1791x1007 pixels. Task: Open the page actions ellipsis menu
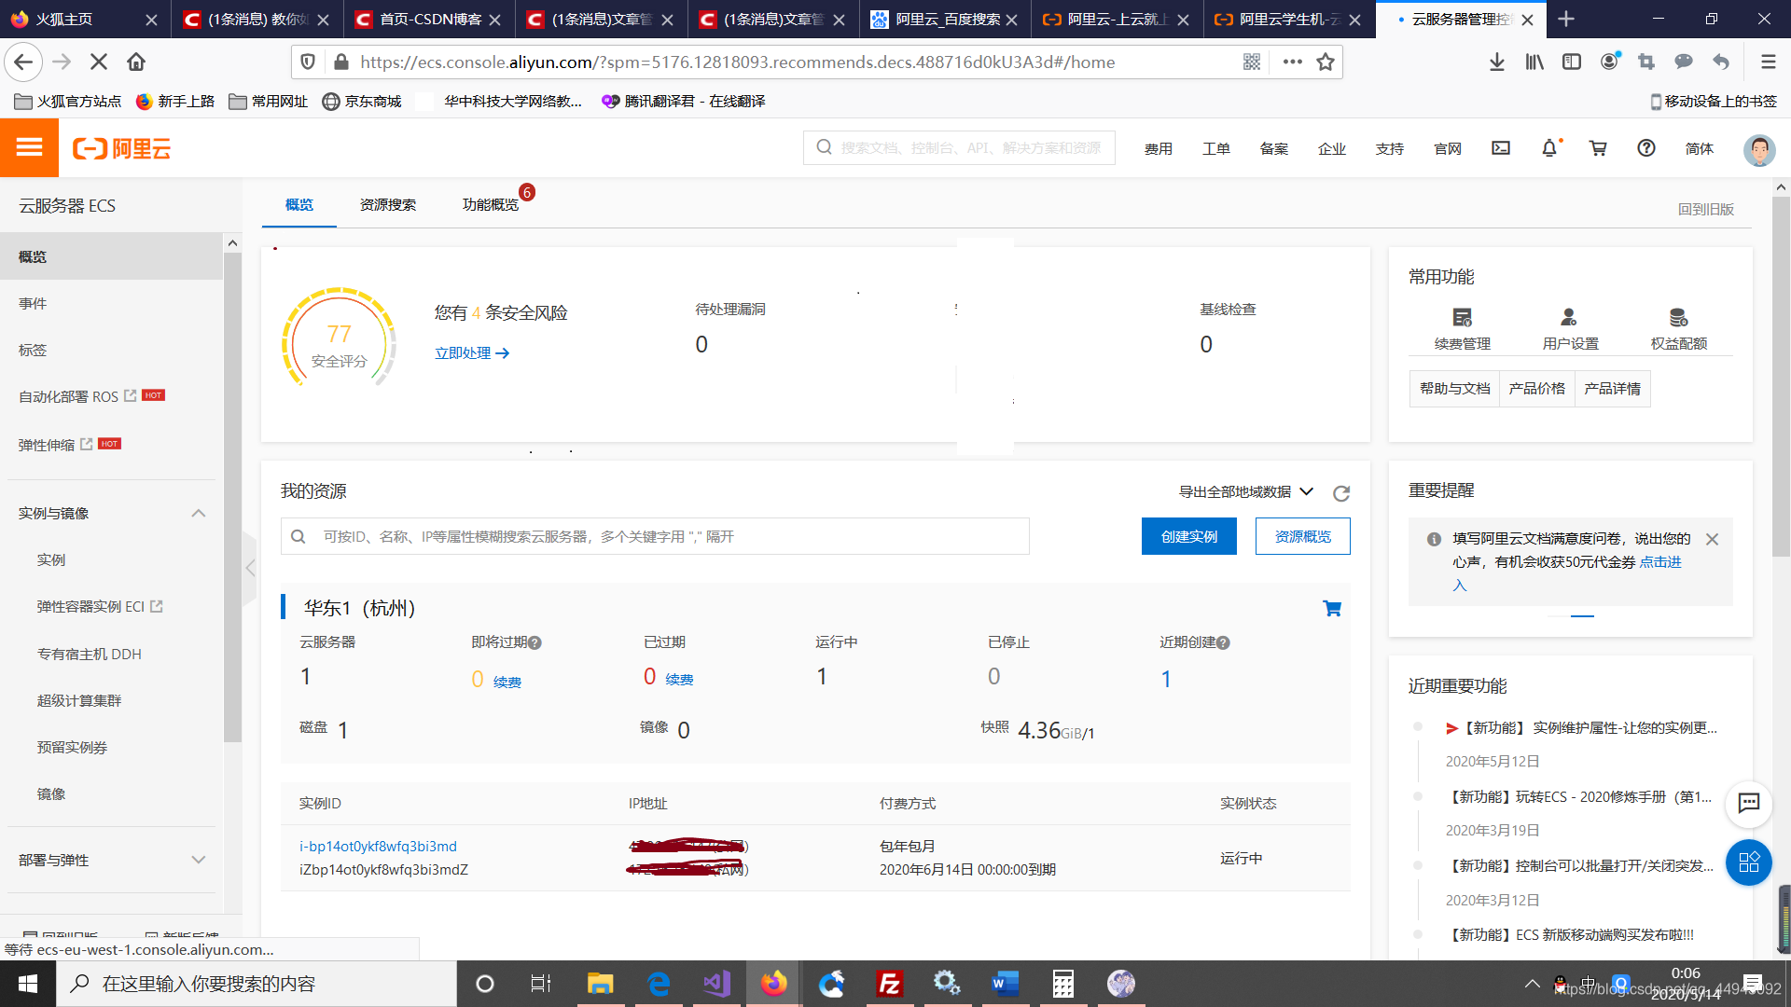pos(1292,62)
